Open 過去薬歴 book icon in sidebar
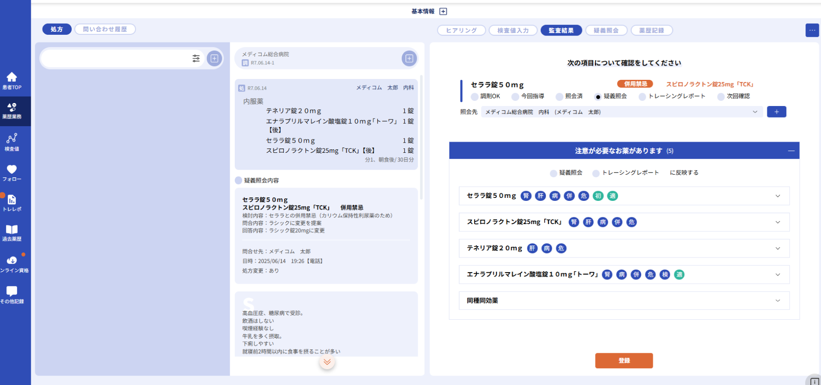The height and width of the screenshot is (385, 821). point(12,230)
